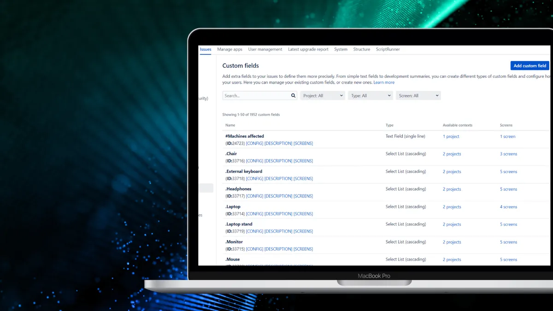Click Text Field (single line) type cell

pos(406,136)
